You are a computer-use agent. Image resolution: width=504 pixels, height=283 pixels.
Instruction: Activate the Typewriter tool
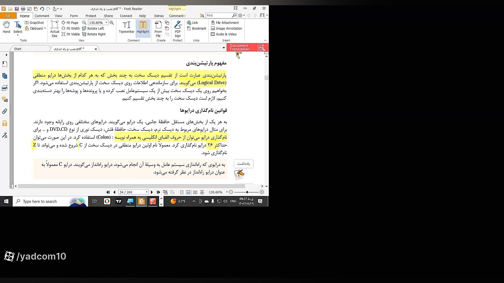click(126, 27)
